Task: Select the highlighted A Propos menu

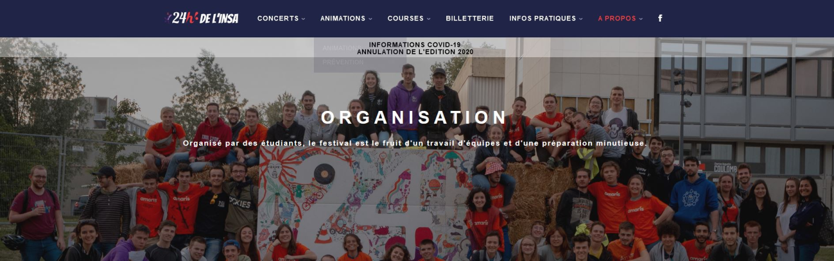Action: pyautogui.click(x=617, y=18)
